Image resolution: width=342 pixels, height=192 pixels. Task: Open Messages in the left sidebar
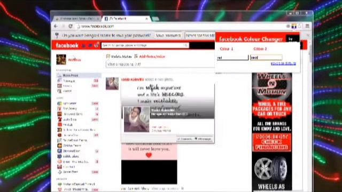pyautogui.click(x=78, y=81)
